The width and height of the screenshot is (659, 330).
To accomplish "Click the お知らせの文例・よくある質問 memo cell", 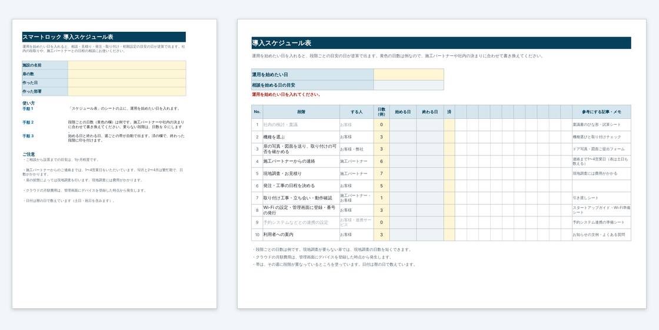I will point(601,235).
